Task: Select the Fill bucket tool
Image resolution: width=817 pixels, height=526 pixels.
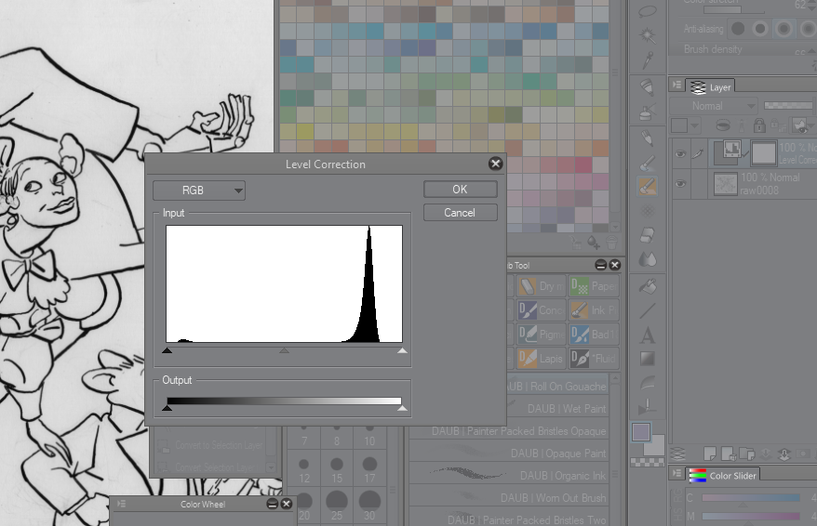Action: pyautogui.click(x=648, y=286)
